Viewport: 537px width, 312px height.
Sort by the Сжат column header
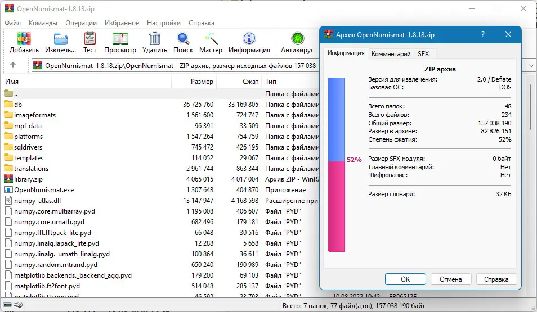click(239, 82)
